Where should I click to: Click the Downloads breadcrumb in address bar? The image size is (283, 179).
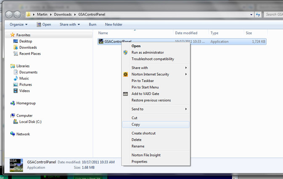pos(63,14)
